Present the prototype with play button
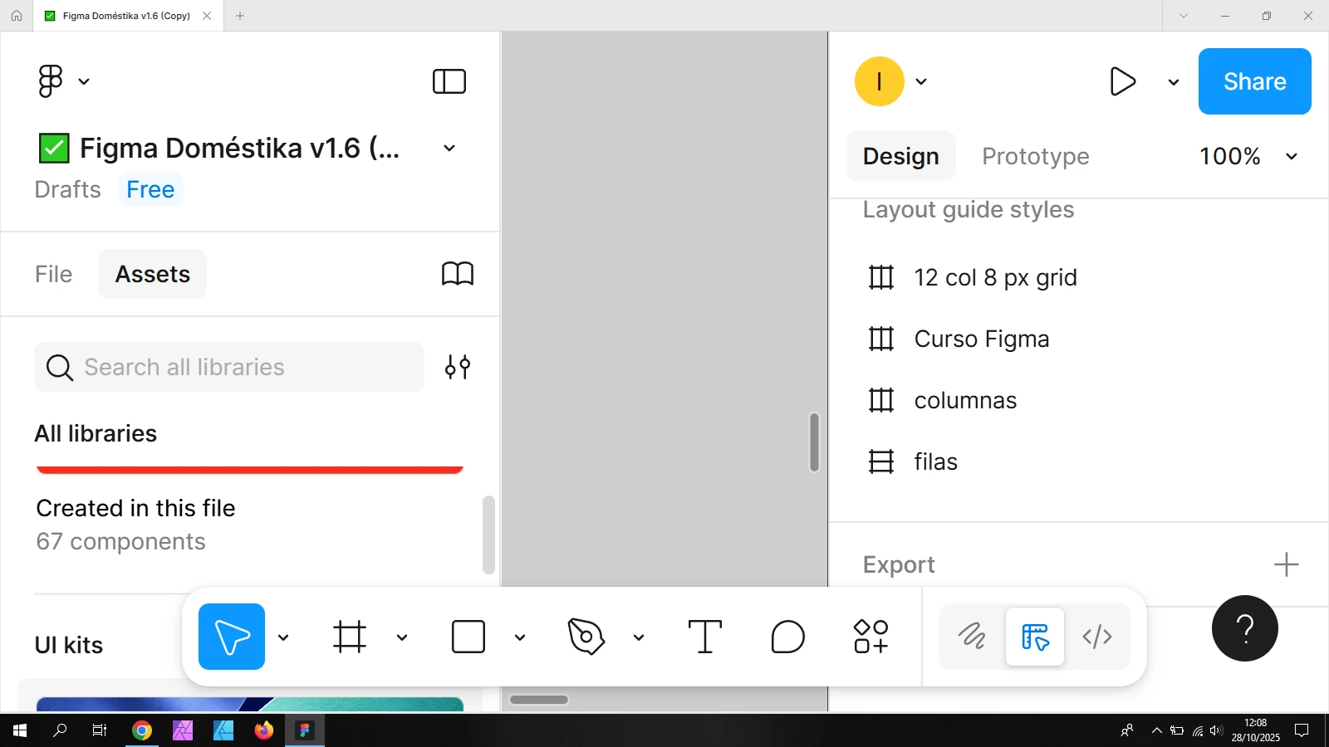 click(1122, 81)
